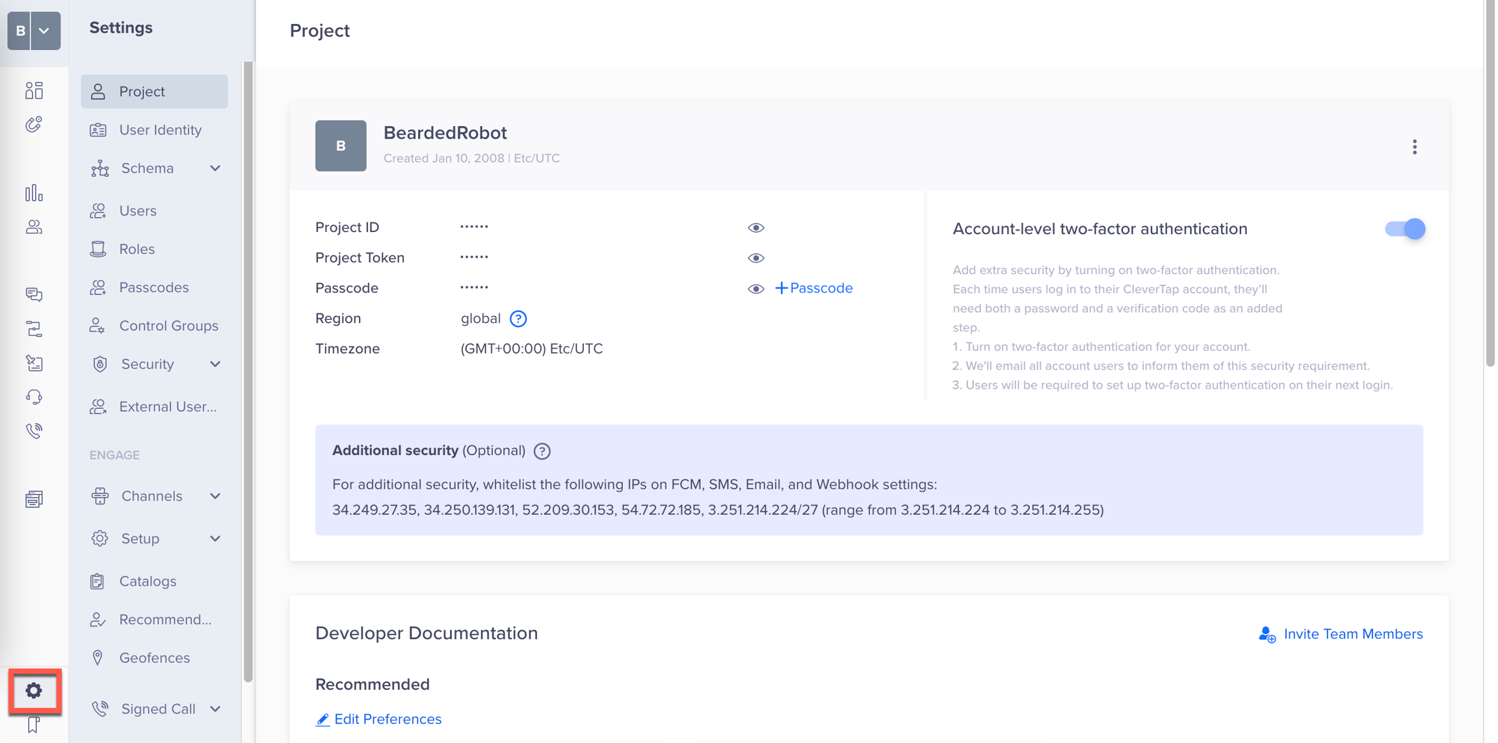Open the Analytics bar-chart icon
1498x743 pixels.
point(34,192)
